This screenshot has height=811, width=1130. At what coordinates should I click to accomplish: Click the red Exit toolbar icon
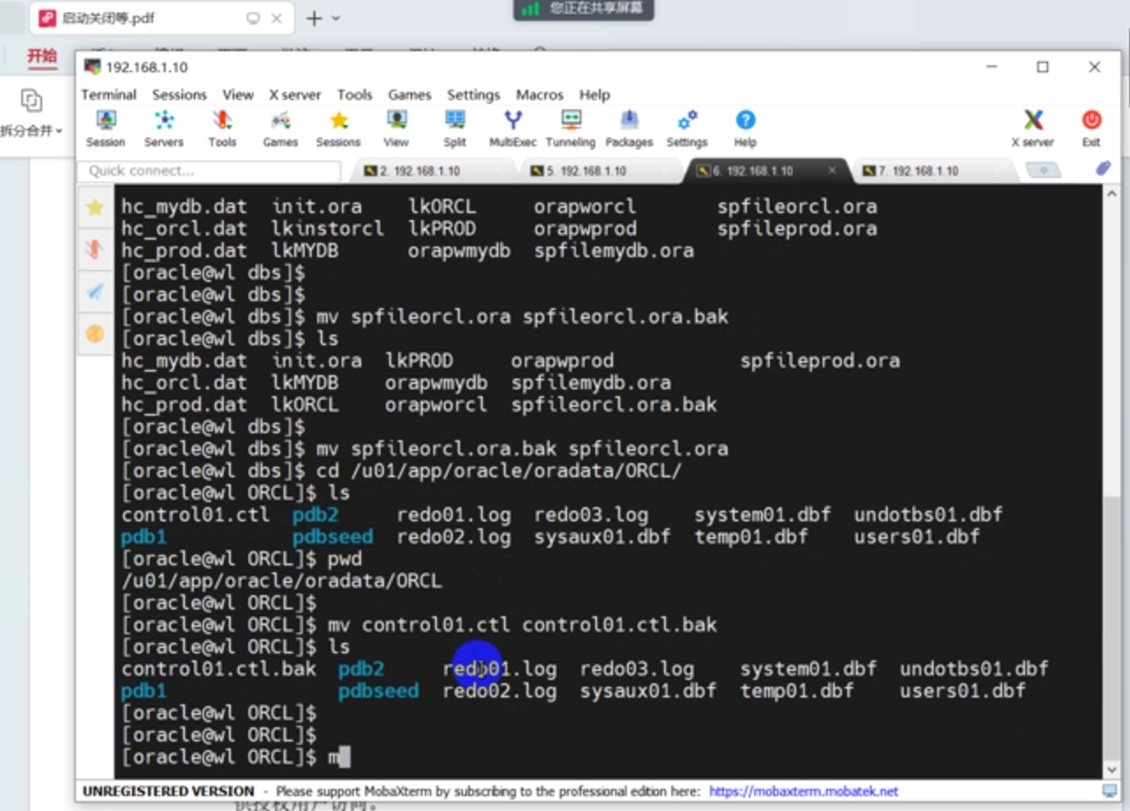coord(1091,129)
